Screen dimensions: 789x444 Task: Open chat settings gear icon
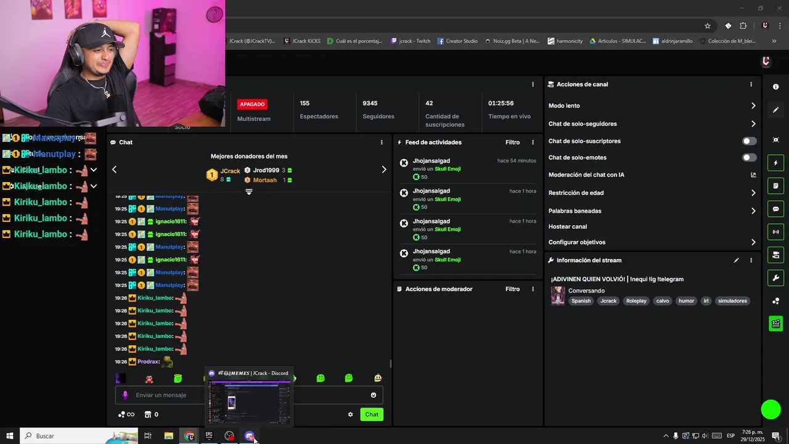350,414
